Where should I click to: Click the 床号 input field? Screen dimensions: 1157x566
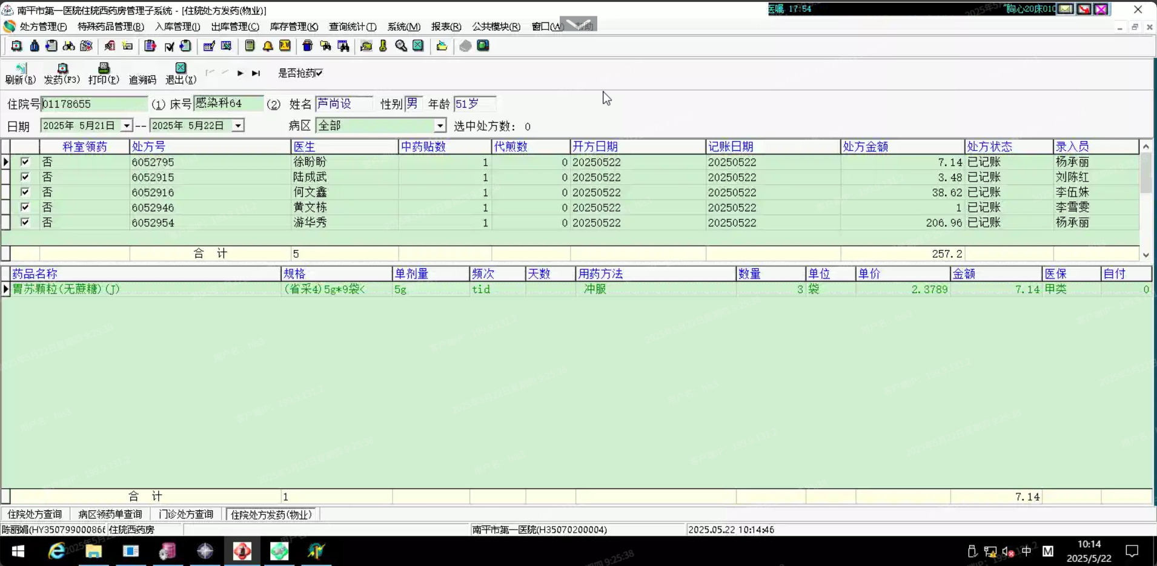tap(228, 104)
